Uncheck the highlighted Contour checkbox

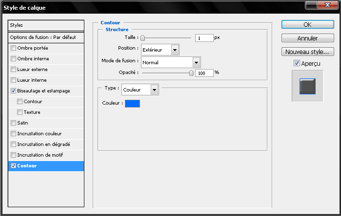[13, 166]
